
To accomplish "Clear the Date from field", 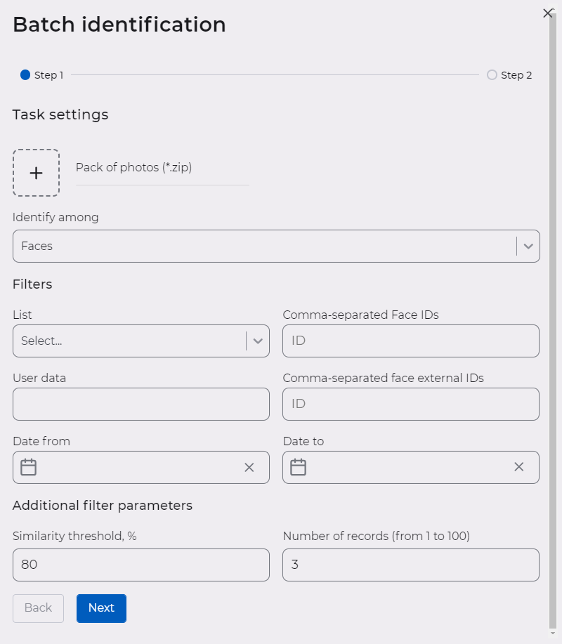I will click(249, 466).
